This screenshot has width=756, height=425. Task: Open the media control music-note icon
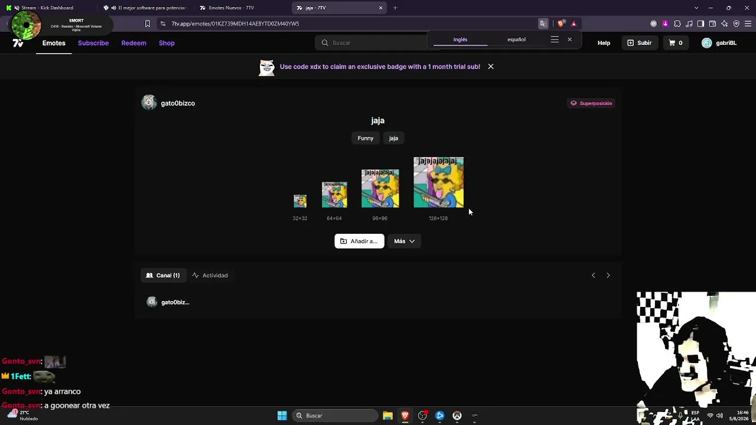pyautogui.click(x=689, y=24)
